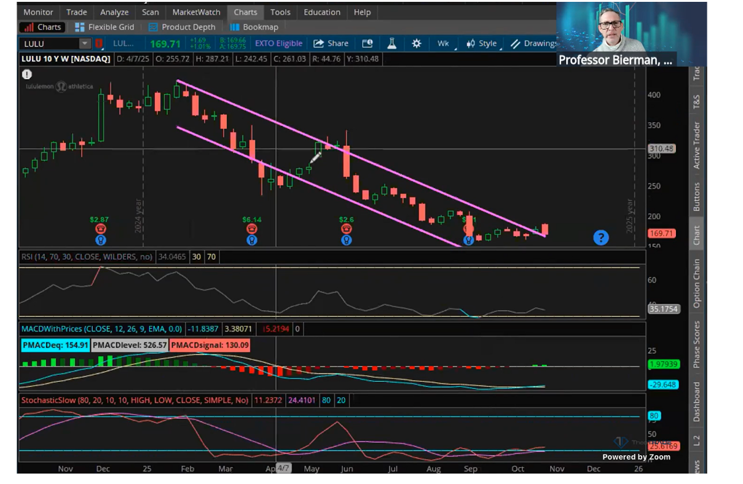The height and width of the screenshot is (484, 743).
Task: Click the $6.14 earnings phone icon
Action: click(251, 228)
